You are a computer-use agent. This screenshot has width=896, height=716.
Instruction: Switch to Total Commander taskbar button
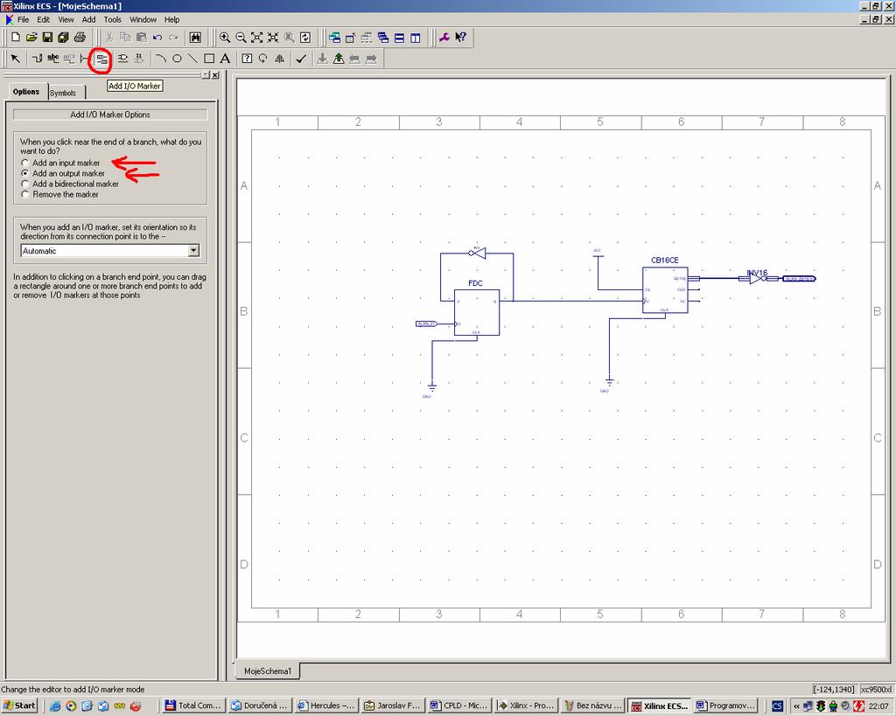tap(193, 706)
